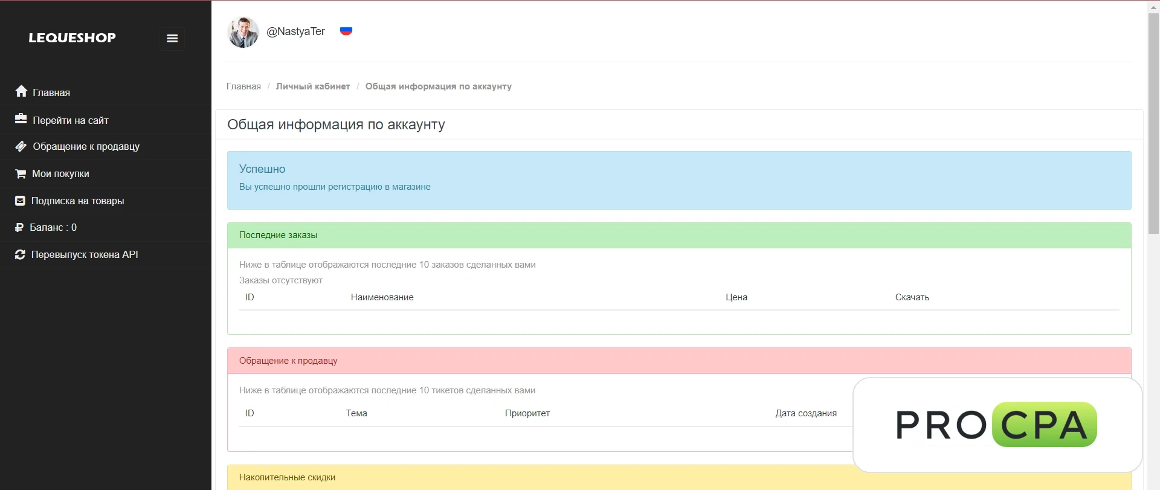The image size is (1160, 490).
Task: Click Заказы отсутствуют text
Action: point(281,280)
